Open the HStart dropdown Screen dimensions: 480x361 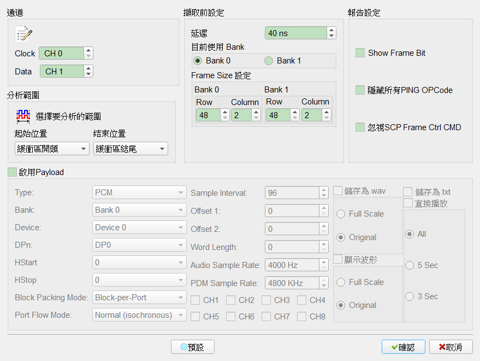(139, 263)
